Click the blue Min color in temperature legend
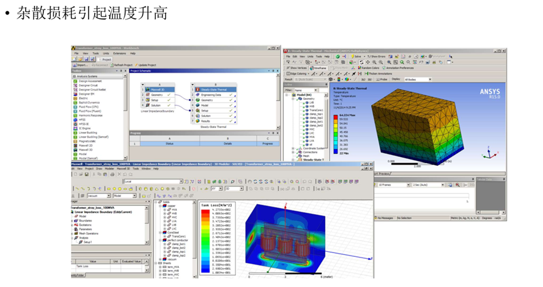The image size is (543, 287). pyautogui.click(x=336, y=151)
